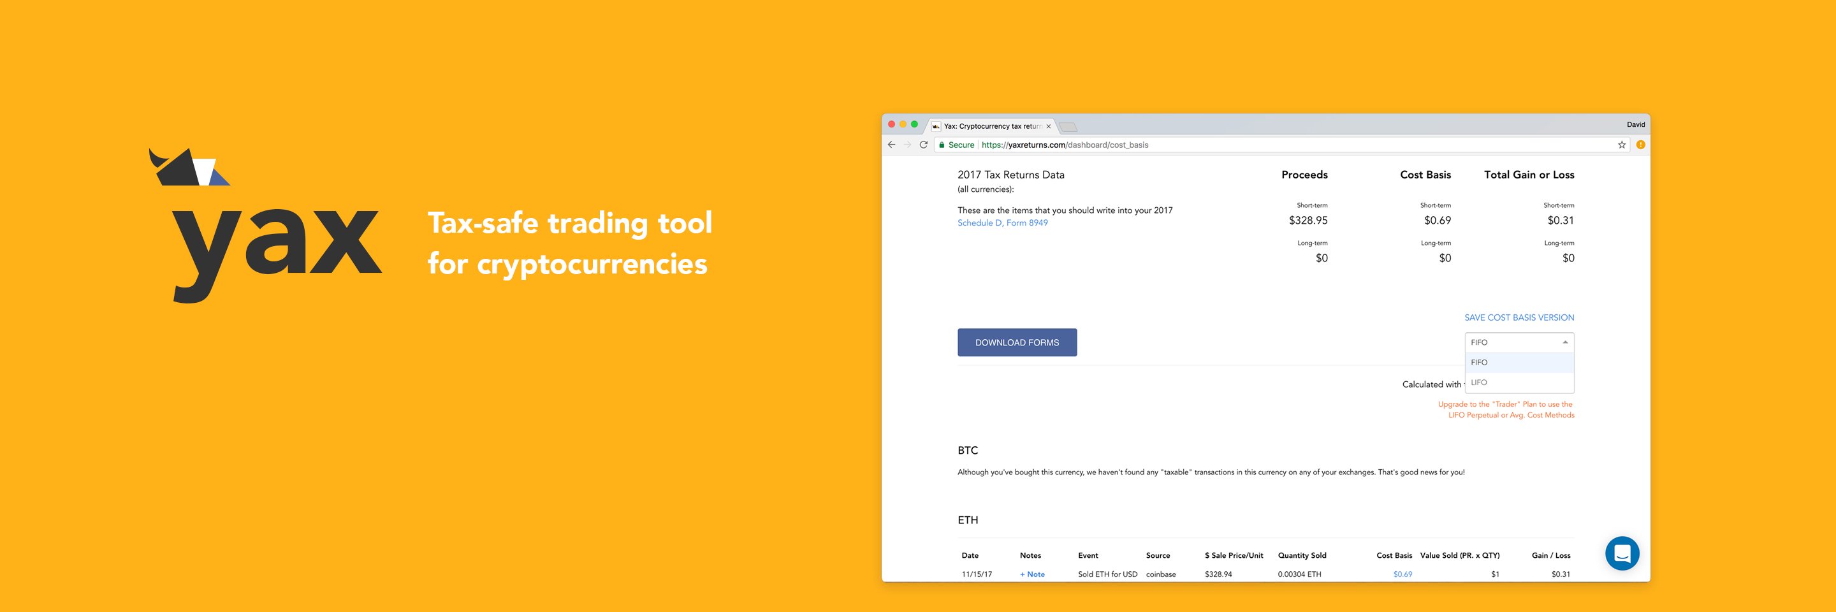
Task: Click long-term Proceeds value $0
Action: pos(1322,258)
